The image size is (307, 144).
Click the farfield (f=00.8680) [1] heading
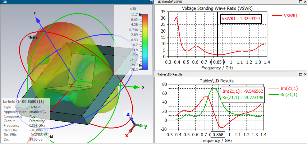click(24, 102)
